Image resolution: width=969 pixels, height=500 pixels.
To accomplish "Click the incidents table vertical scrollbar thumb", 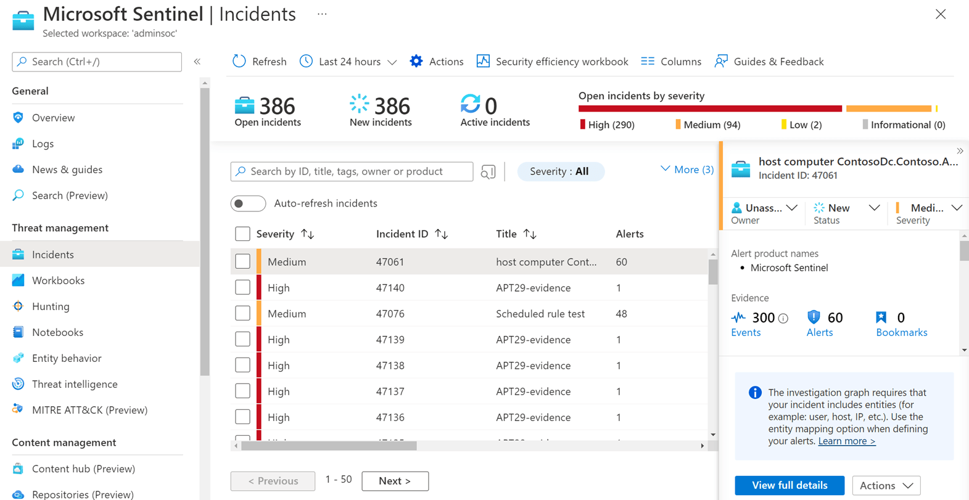I will [713, 272].
